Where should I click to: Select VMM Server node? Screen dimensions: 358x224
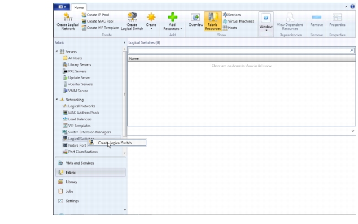click(75, 91)
